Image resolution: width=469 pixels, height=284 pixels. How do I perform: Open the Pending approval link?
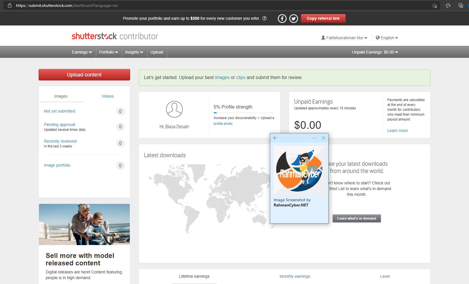click(59, 125)
